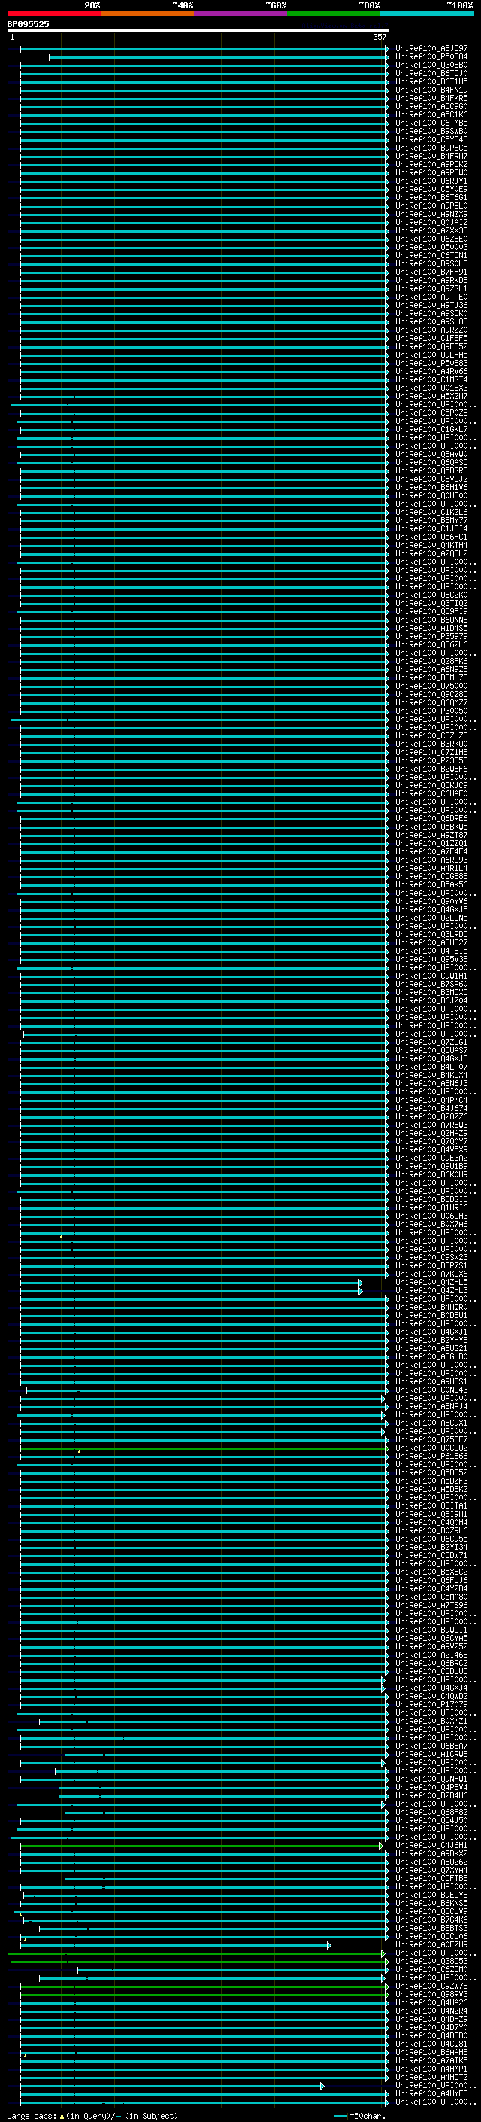Click the yellow gap marker on Q0CUU2 row
481x2122 pixels.
click(79, 1451)
